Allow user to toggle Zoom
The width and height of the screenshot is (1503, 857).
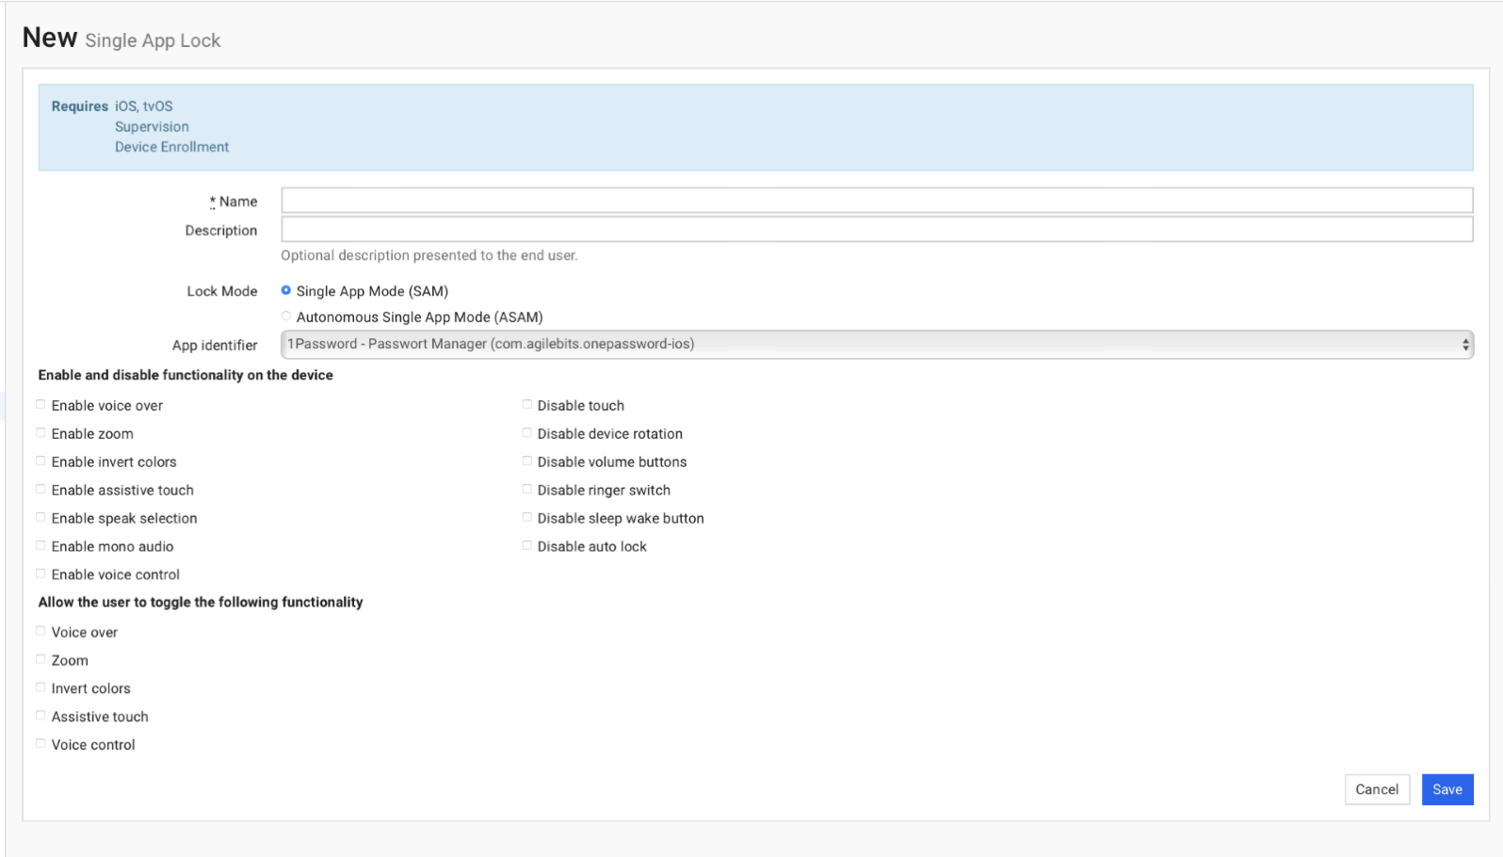click(x=40, y=659)
